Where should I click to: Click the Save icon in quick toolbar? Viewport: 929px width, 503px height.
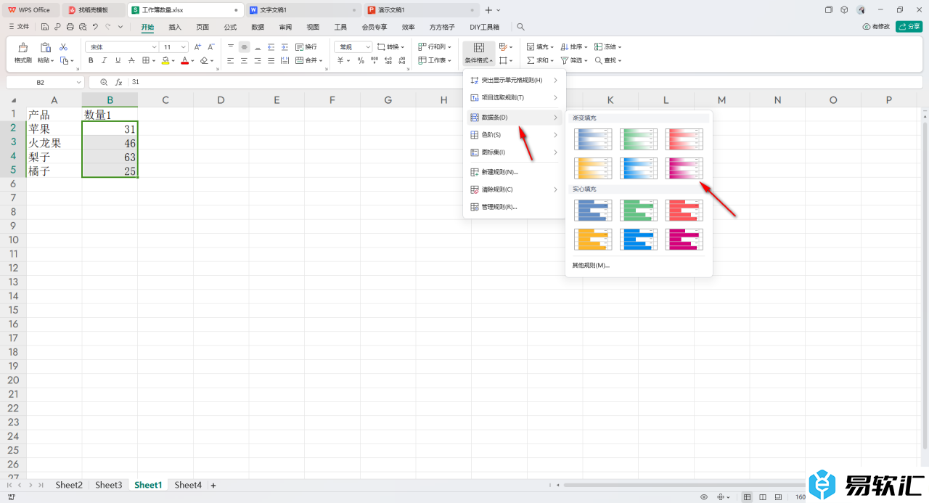point(45,27)
